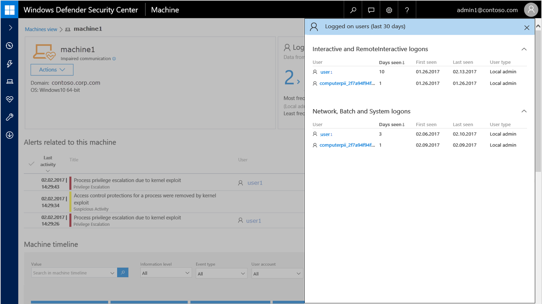This screenshot has height=304, width=542.
Task: Close the Logged on users panel
Action: pyautogui.click(x=527, y=28)
